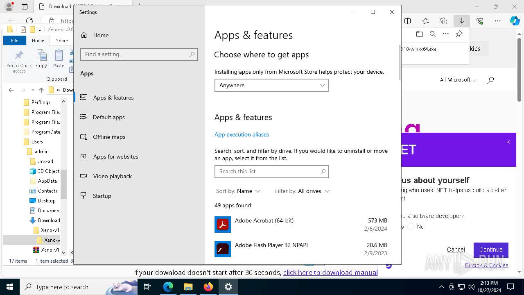Click Paste in Explorer ribbon

point(59,59)
